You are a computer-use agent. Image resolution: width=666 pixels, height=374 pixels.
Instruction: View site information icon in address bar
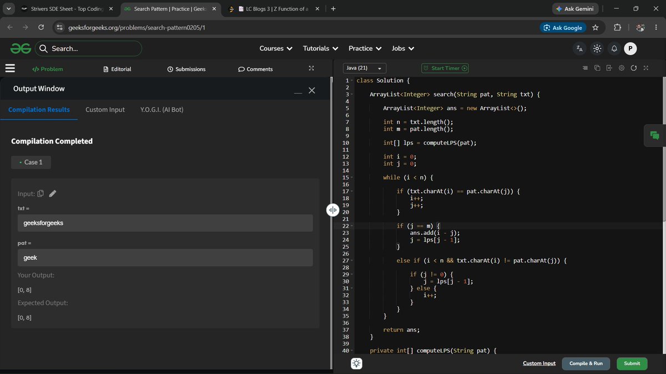tap(60, 28)
